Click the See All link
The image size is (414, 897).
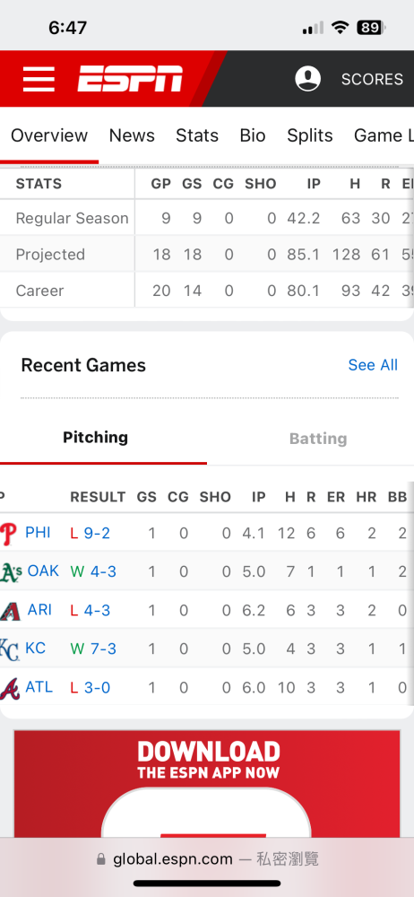[x=373, y=365]
